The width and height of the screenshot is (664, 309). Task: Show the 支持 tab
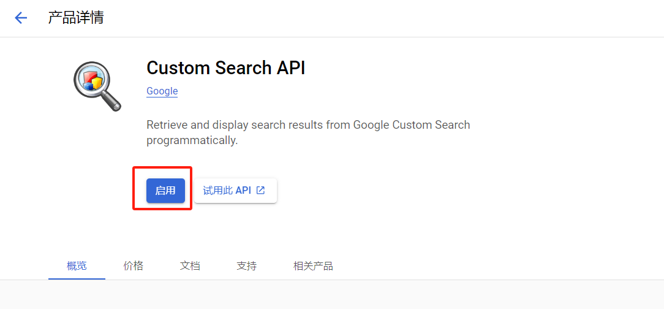click(x=246, y=266)
